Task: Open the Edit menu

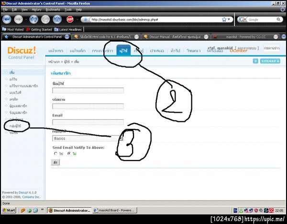Action: point(14,10)
